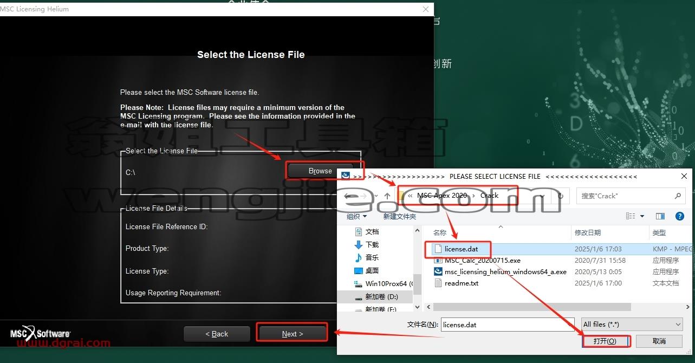Click the Next button in the installer
Screen dimensions: 695x363
(293, 334)
